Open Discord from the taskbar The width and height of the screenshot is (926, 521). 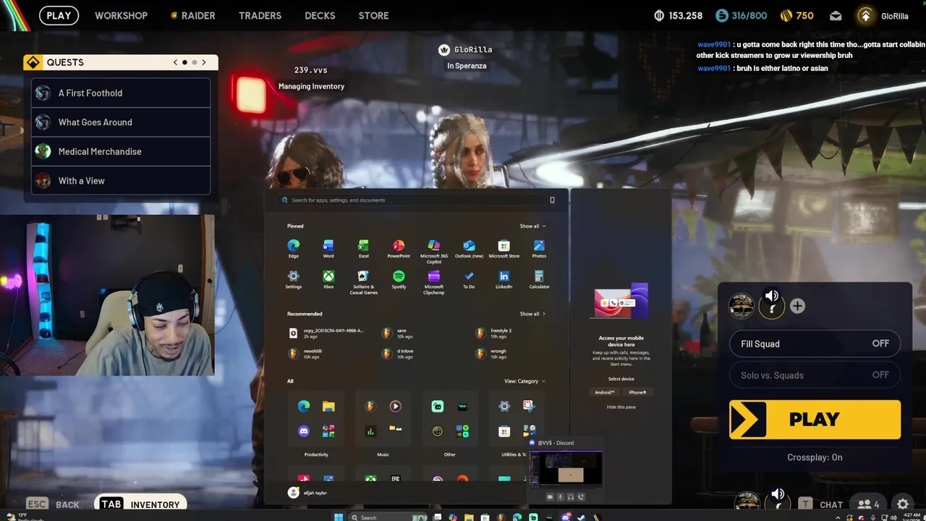[565, 517]
